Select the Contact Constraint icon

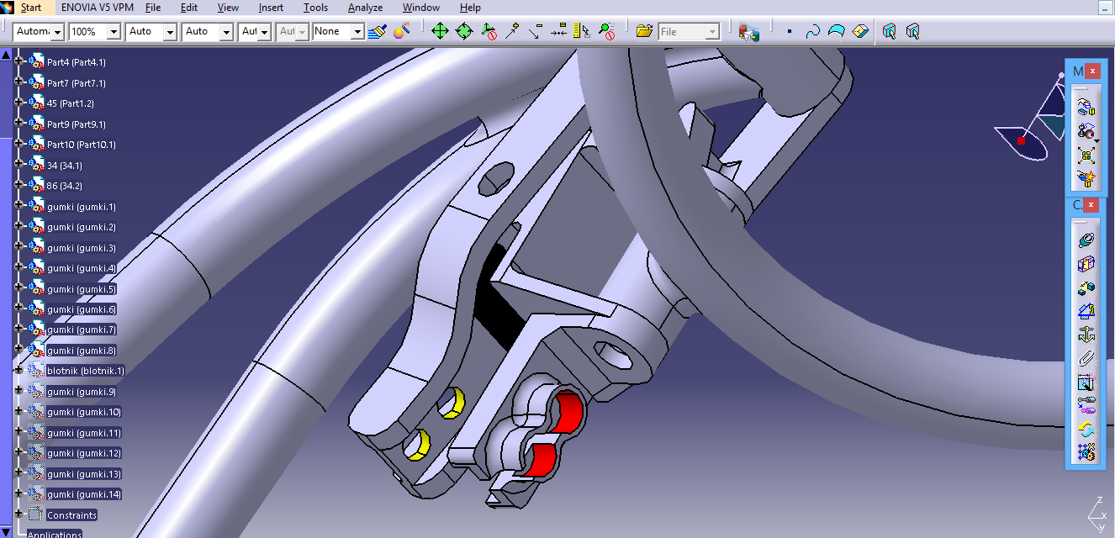coord(1086,265)
